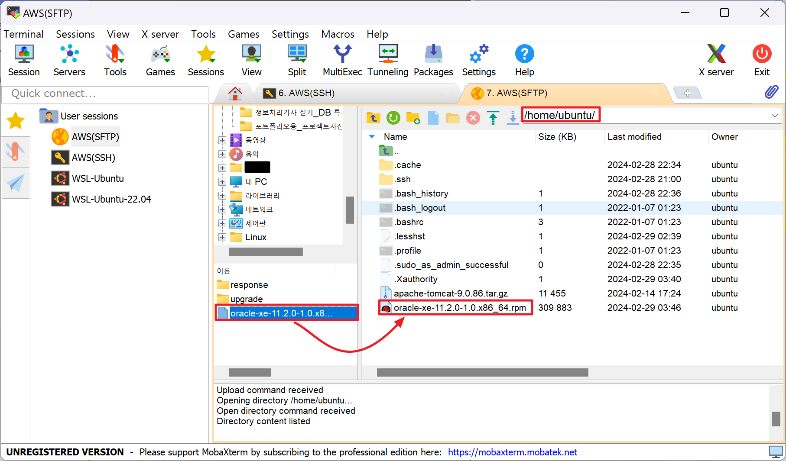The height and width of the screenshot is (461, 786).
Task: Click the paperclip attachment icon
Action: pos(771,92)
